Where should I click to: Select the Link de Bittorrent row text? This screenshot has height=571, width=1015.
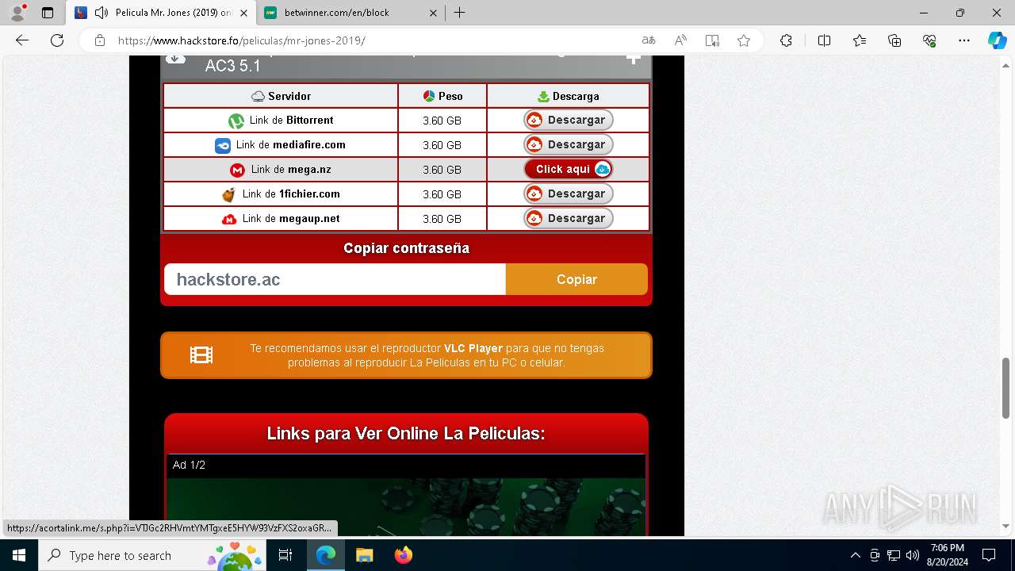pyautogui.click(x=291, y=120)
